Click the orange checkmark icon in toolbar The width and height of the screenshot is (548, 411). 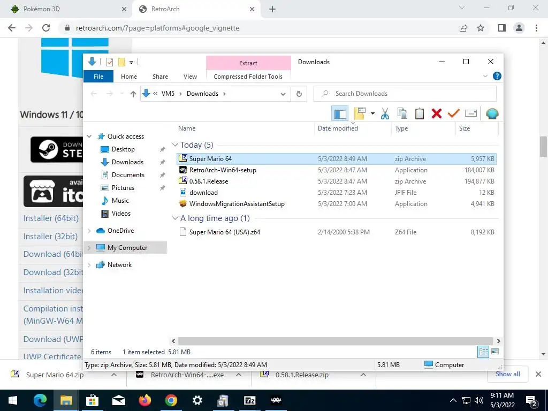tap(454, 113)
